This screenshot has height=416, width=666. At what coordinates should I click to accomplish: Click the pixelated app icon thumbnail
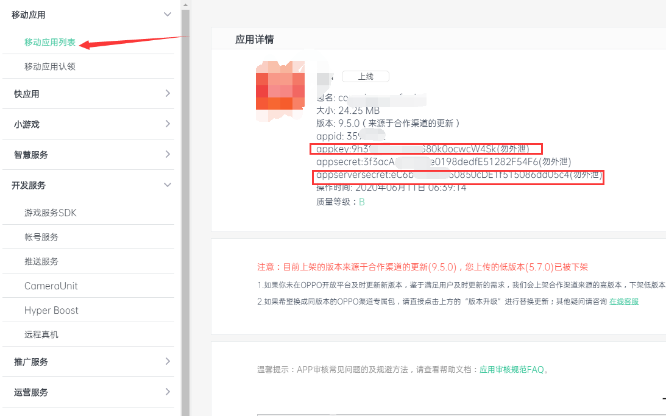(x=280, y=90)
